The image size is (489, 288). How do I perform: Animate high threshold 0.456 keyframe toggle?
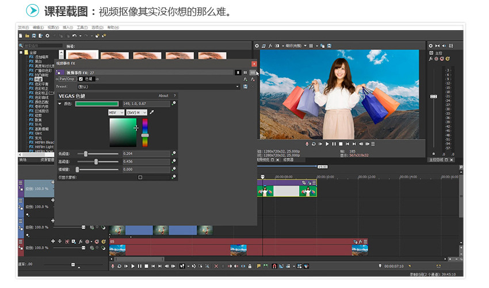pos(174,161)
